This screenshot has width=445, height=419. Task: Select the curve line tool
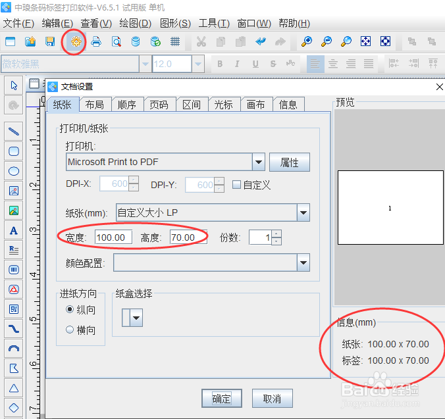click(14, 329)
